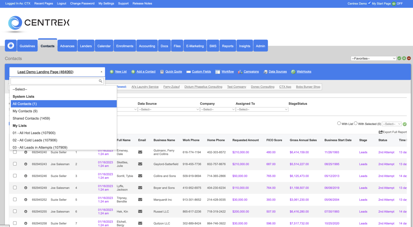413x227 pixels.
Task: Click the New List plus icon
Action: (112, 72)
